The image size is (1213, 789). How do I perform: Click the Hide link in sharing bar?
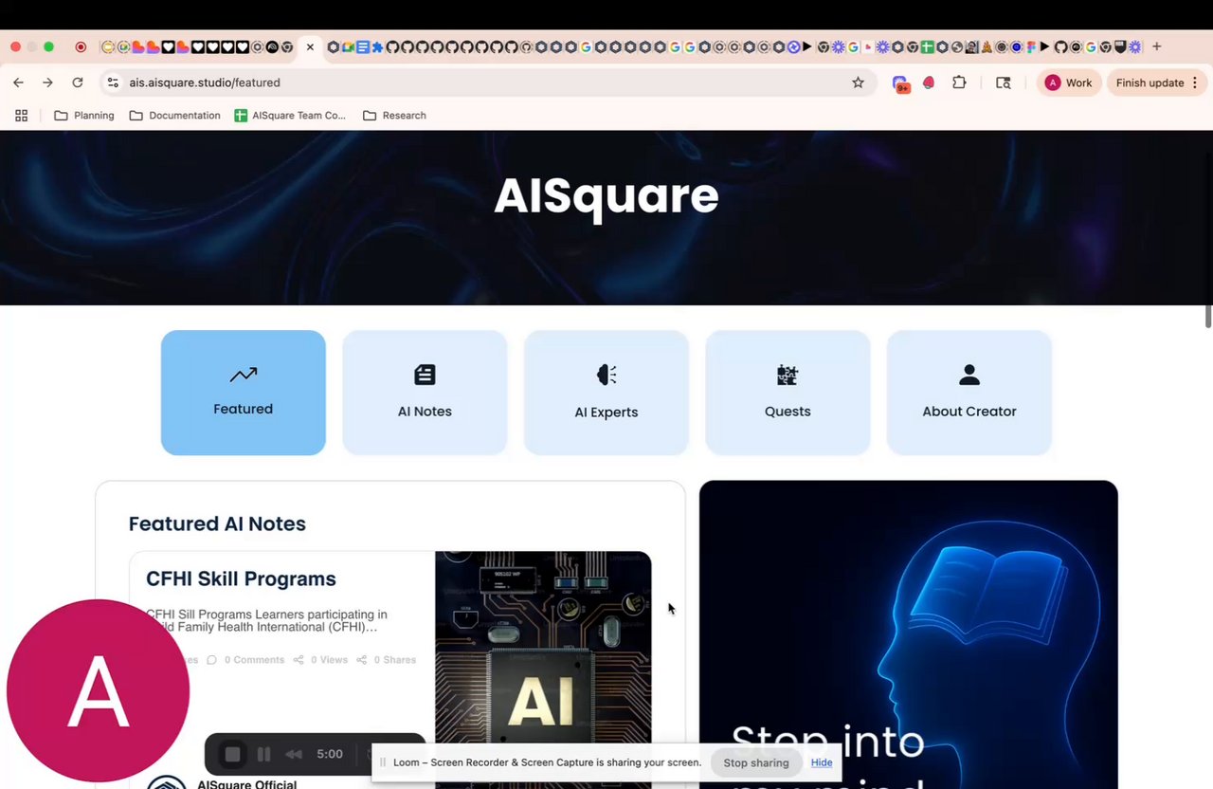pos(822,762)
